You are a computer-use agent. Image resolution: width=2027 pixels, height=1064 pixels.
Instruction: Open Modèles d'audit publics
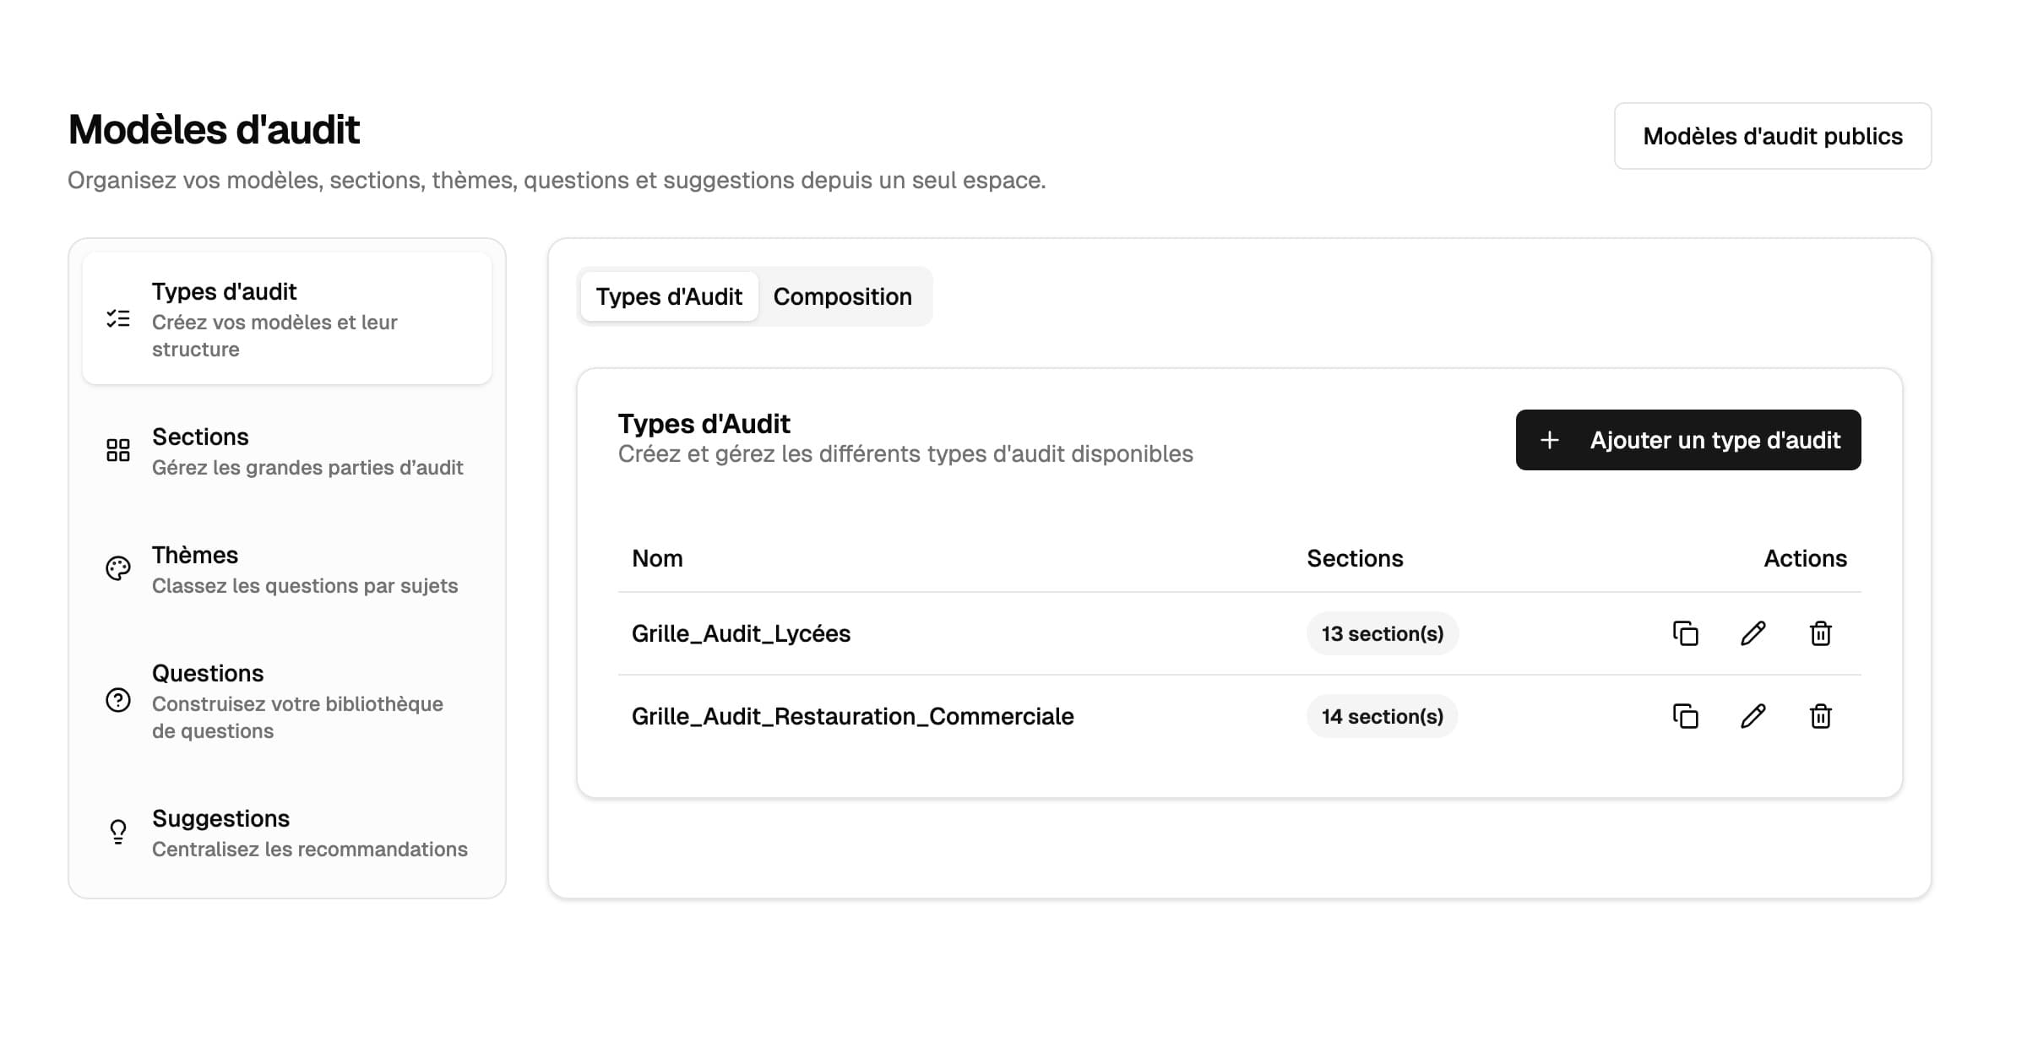click(1772, 136)
